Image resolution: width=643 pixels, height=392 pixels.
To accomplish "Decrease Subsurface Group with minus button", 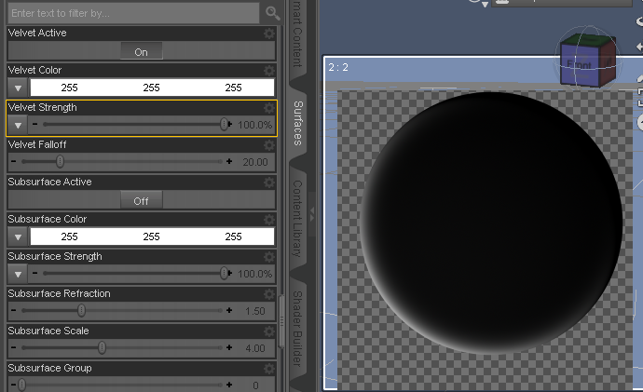I will (14, 385).
